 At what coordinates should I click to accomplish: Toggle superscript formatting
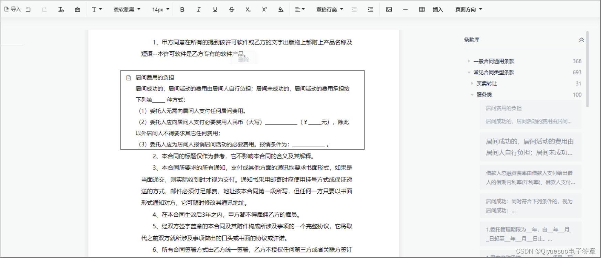pyautogui.click(x=264, y=10)
